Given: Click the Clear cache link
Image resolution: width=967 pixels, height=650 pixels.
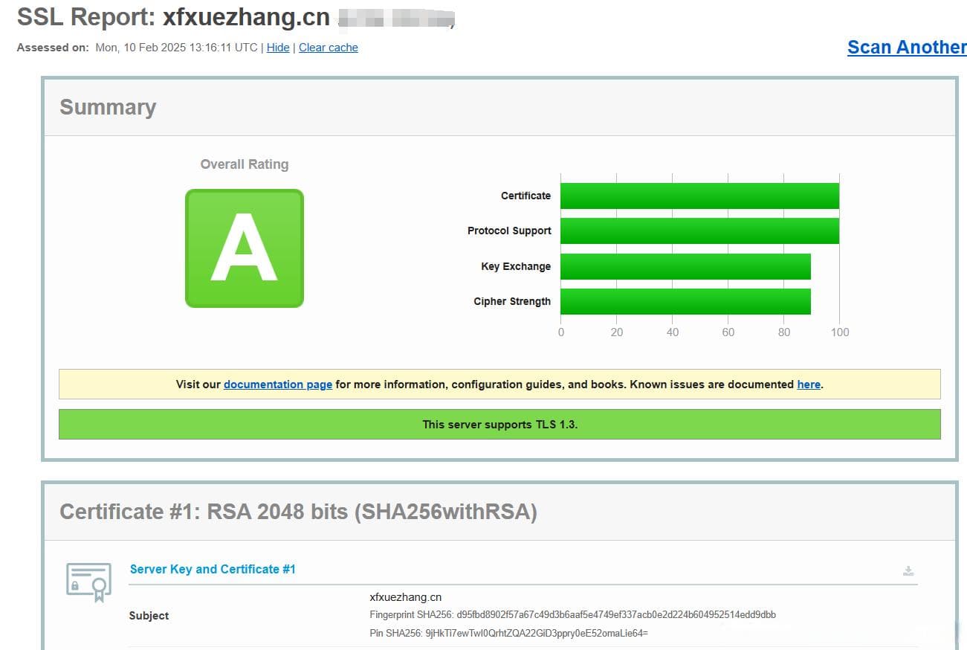Looking at the screenshot, I should [x=329, y=48].
